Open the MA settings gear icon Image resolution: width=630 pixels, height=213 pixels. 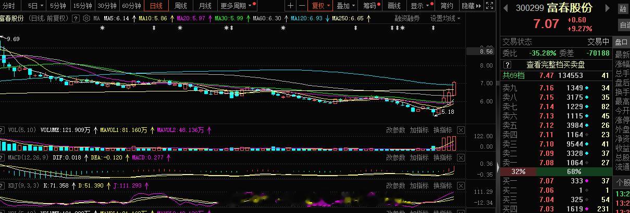87,18
